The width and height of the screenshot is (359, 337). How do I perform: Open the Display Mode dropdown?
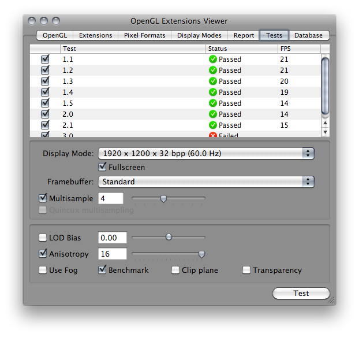(206, 153)
